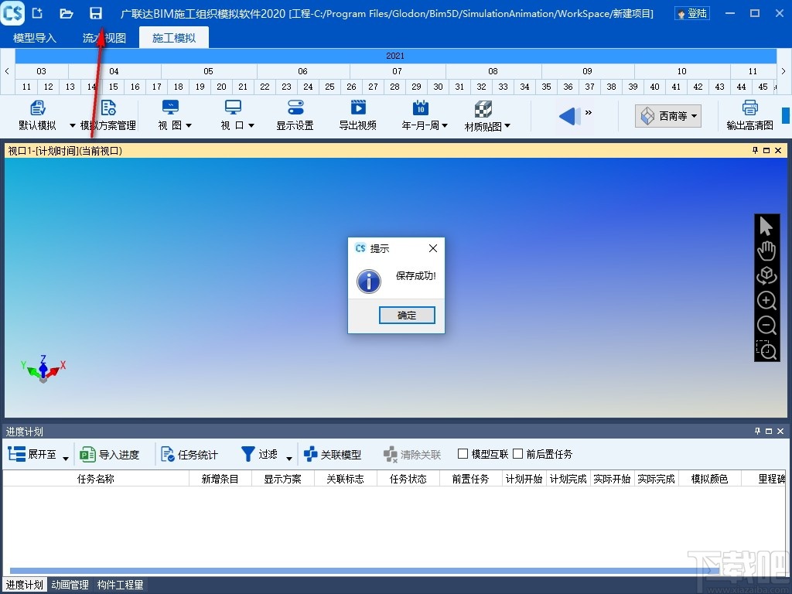Click the 2021 year bar on timeline
The height and width of the screenshot is (594, 792).
point(395,56)
